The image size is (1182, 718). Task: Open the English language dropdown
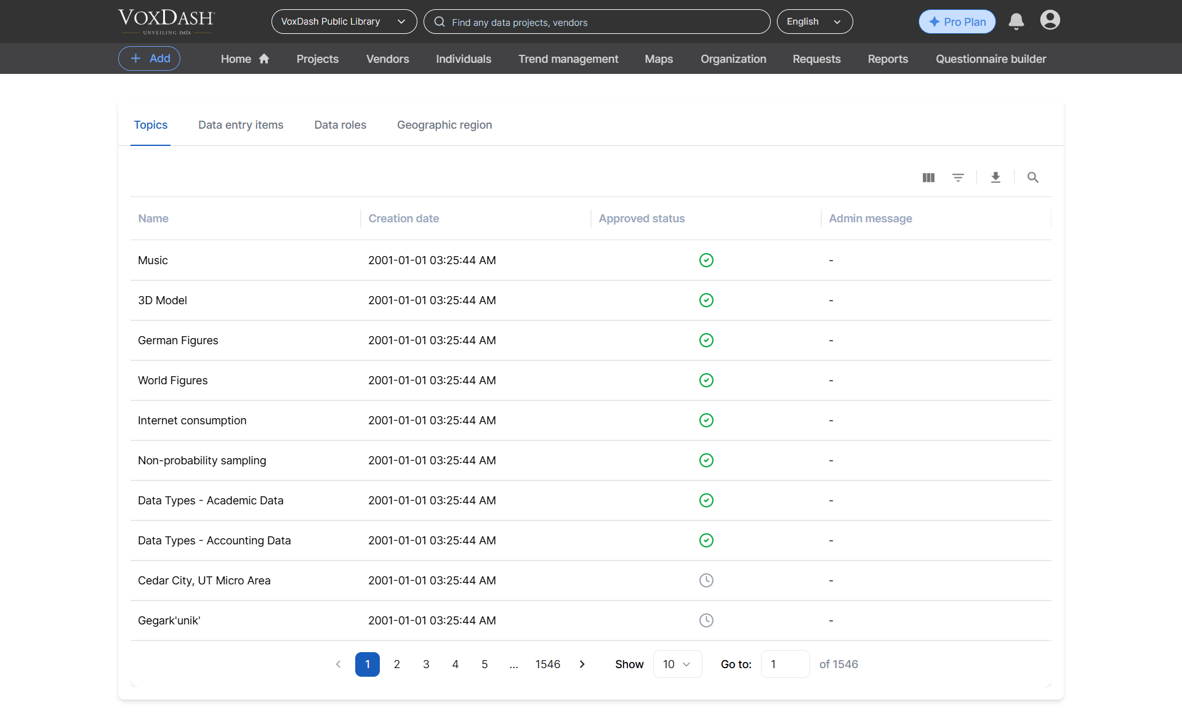pos(814,22)
